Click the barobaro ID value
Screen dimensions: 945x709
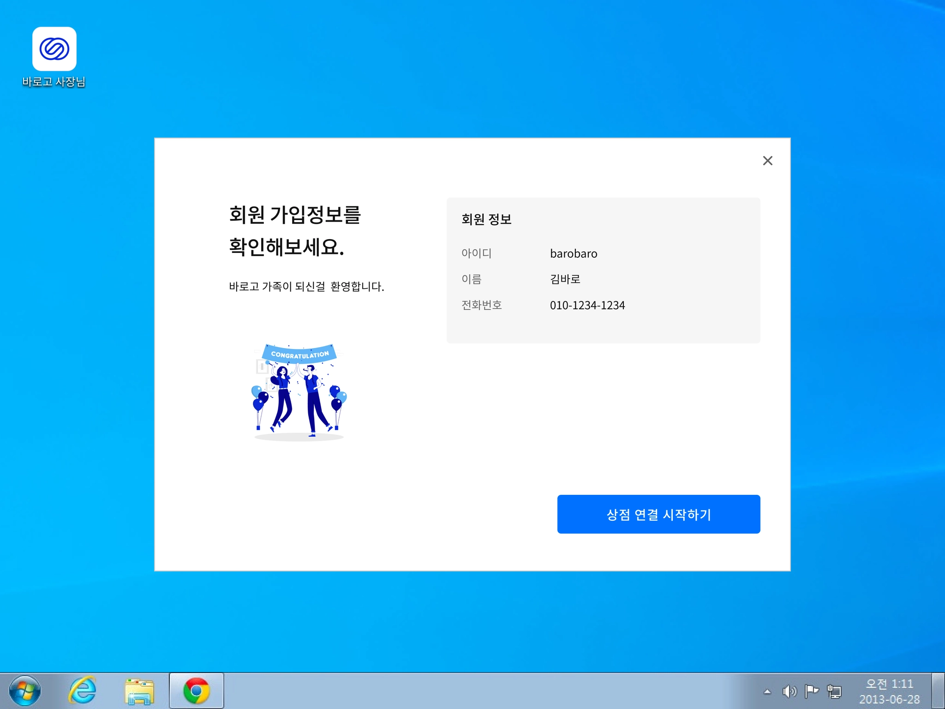click(573, 254)
